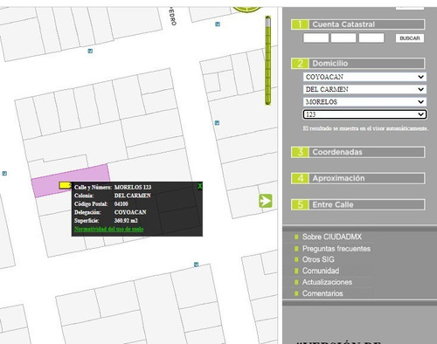
Task: Open Normatividad del uso de suelo link
Action: click(109, 229)
